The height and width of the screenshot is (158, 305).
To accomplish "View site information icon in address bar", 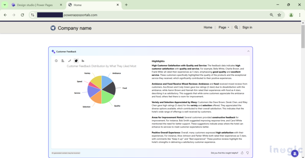I will pyautogui.click(x=33, y=15).
